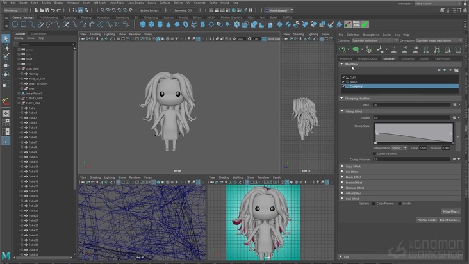Disable the Noise1 modifier checkbox
The height and width of the screenshot is (264, 469).
point(343,82)
